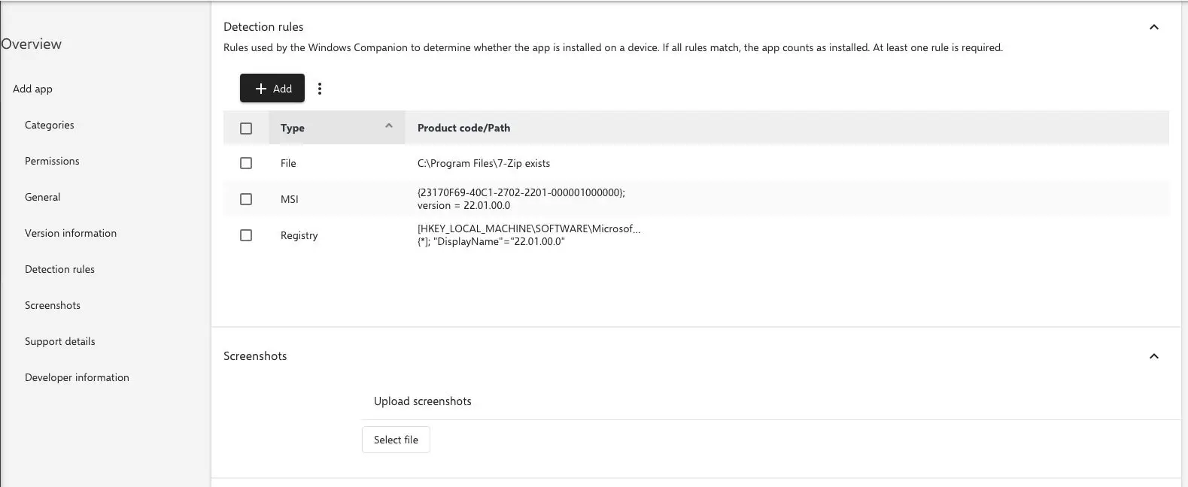Select Detection rules in sidebar

coord(60,269)
